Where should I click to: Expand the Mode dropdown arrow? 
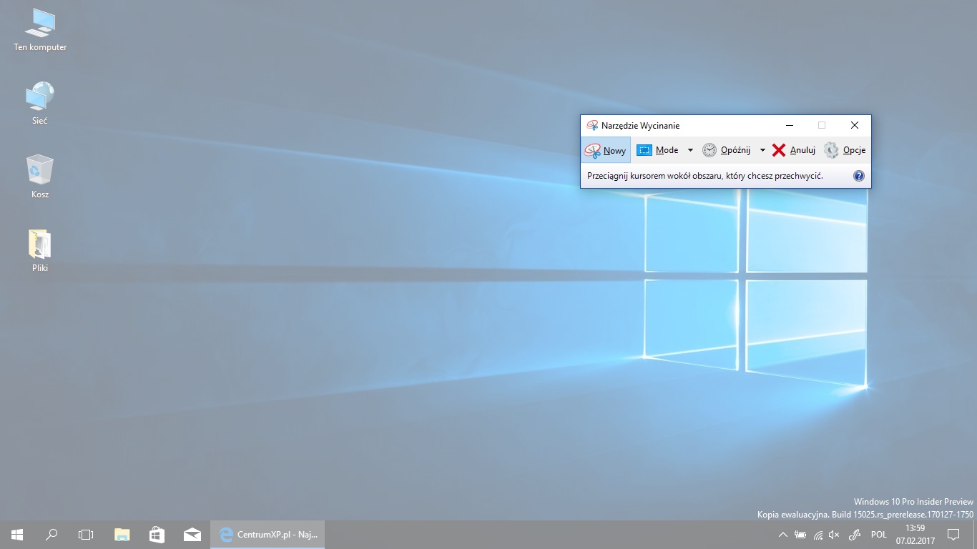click(x=690, y=150)
